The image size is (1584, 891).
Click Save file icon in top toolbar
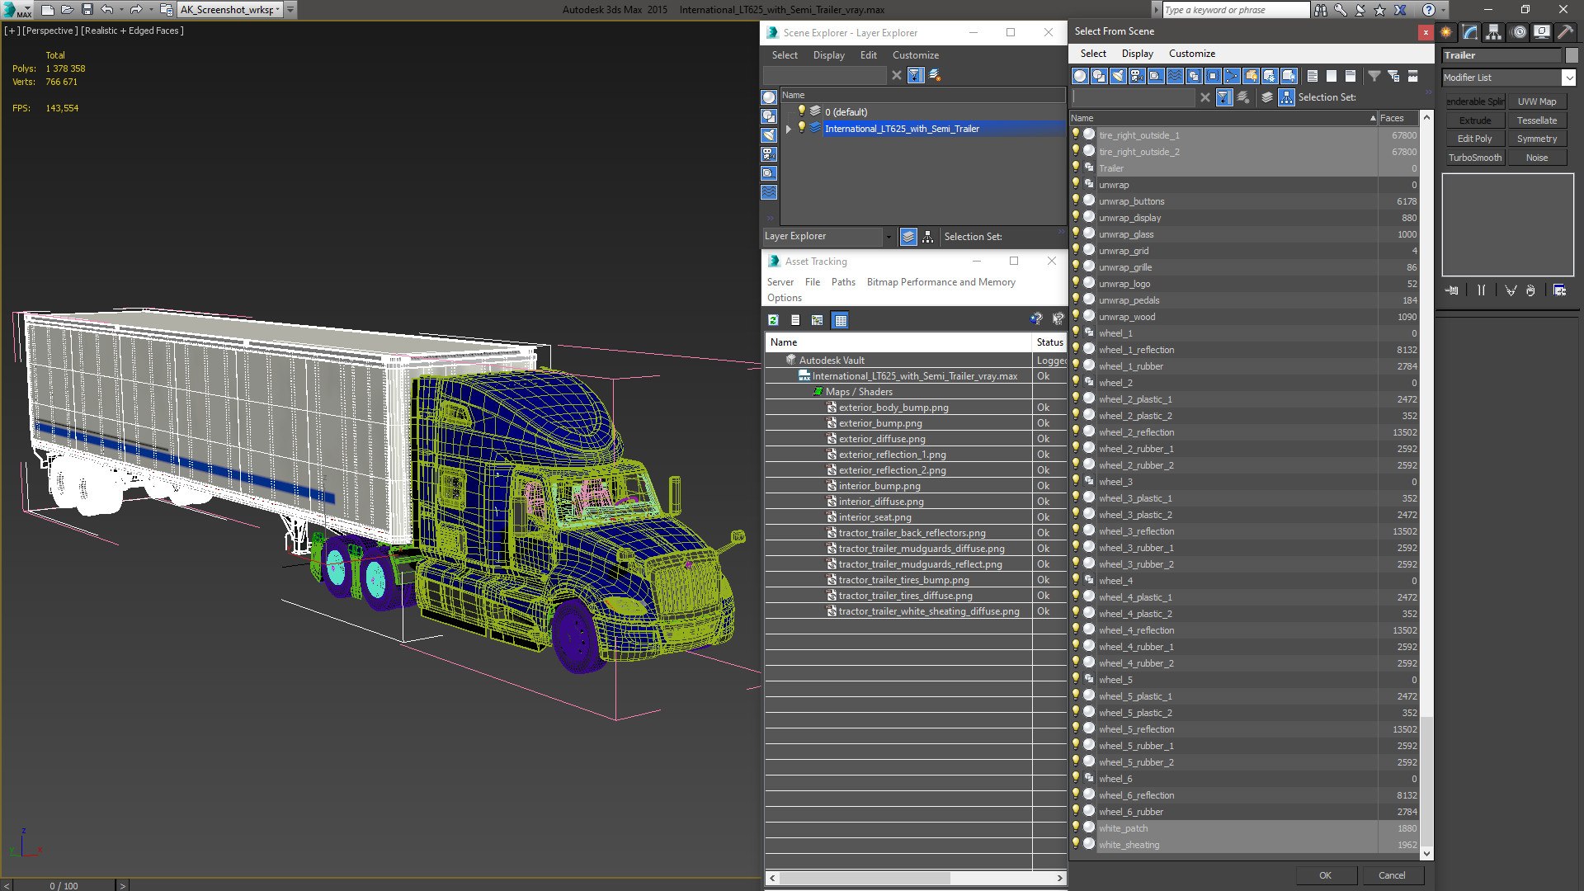point(87,10)
